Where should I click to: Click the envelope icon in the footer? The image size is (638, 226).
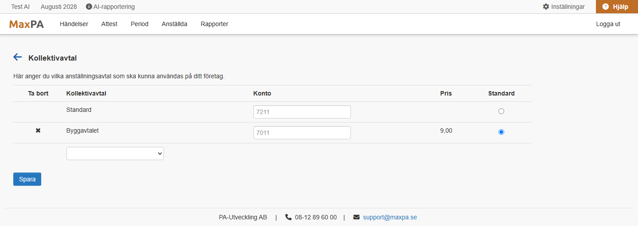click(x=357, y=217)
